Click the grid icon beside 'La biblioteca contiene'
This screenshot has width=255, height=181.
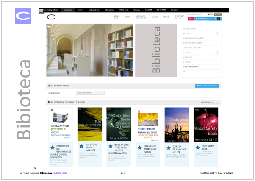click(49, 102)
